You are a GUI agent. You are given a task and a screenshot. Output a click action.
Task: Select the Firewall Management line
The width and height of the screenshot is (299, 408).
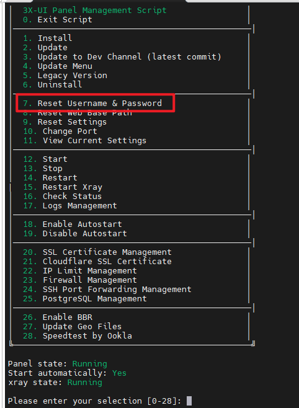[80, 280]
